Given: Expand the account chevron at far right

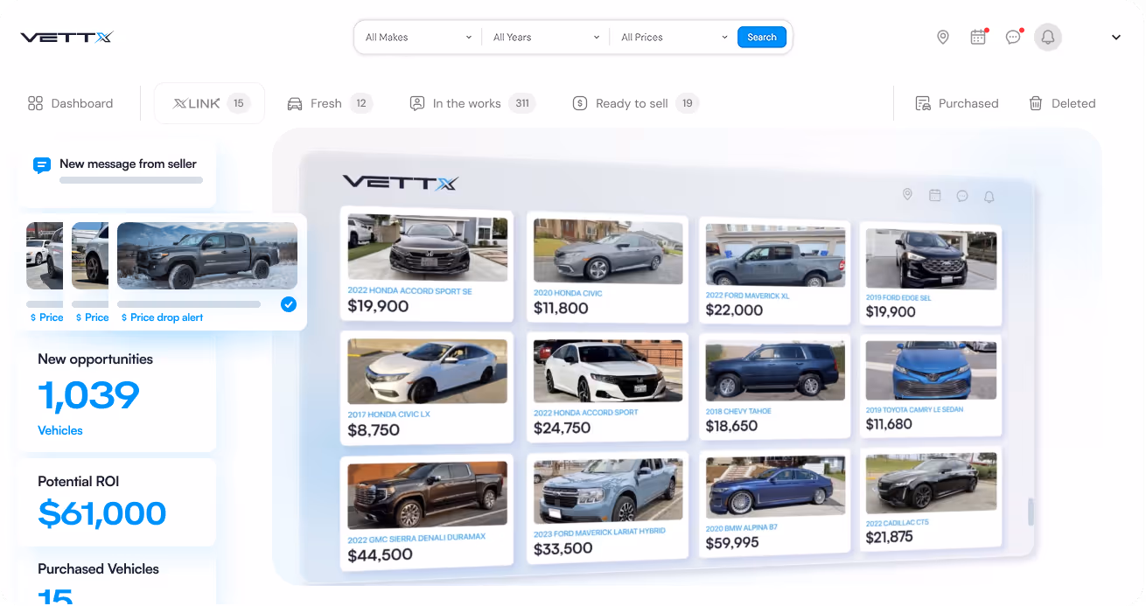Looking at the screenshot, I should pos(1116,38).
